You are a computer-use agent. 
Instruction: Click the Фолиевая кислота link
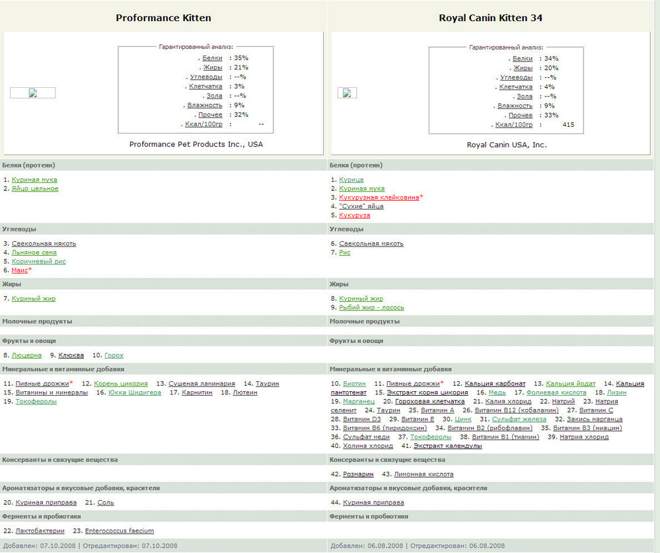[556, 392]
